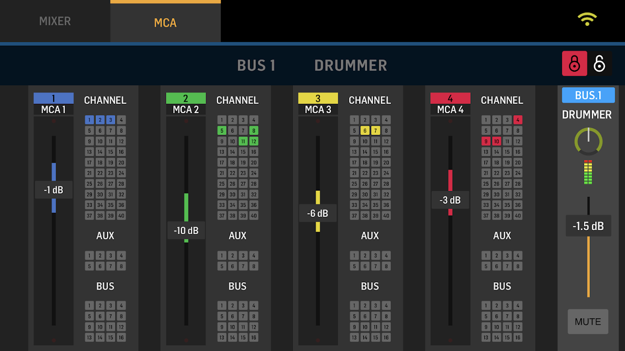The image size is (625, 351).
Task: Assign BUS 8 to MCA 4
Action: point(518,316)
